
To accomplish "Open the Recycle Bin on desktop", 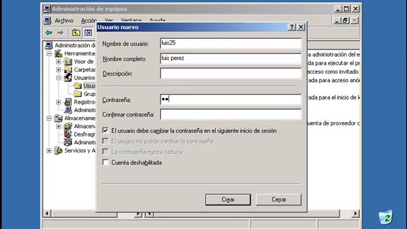I will [385, 217].
